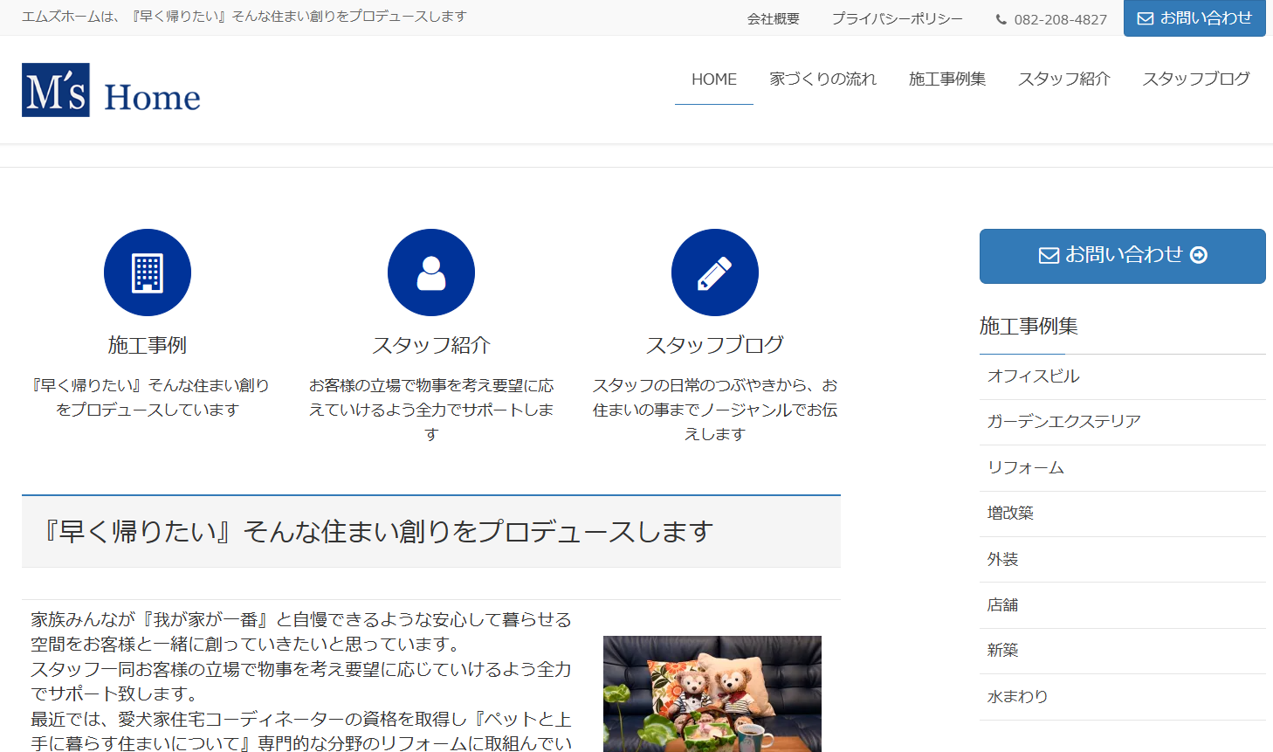Switch to the HOME tab
The height and width of the screenshot is (752, 1273).
click(x=713, y=79)
